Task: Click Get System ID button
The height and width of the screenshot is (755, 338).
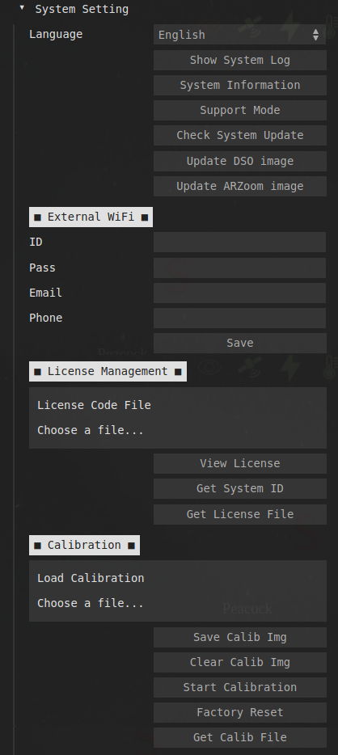Action: coord(240,489)
